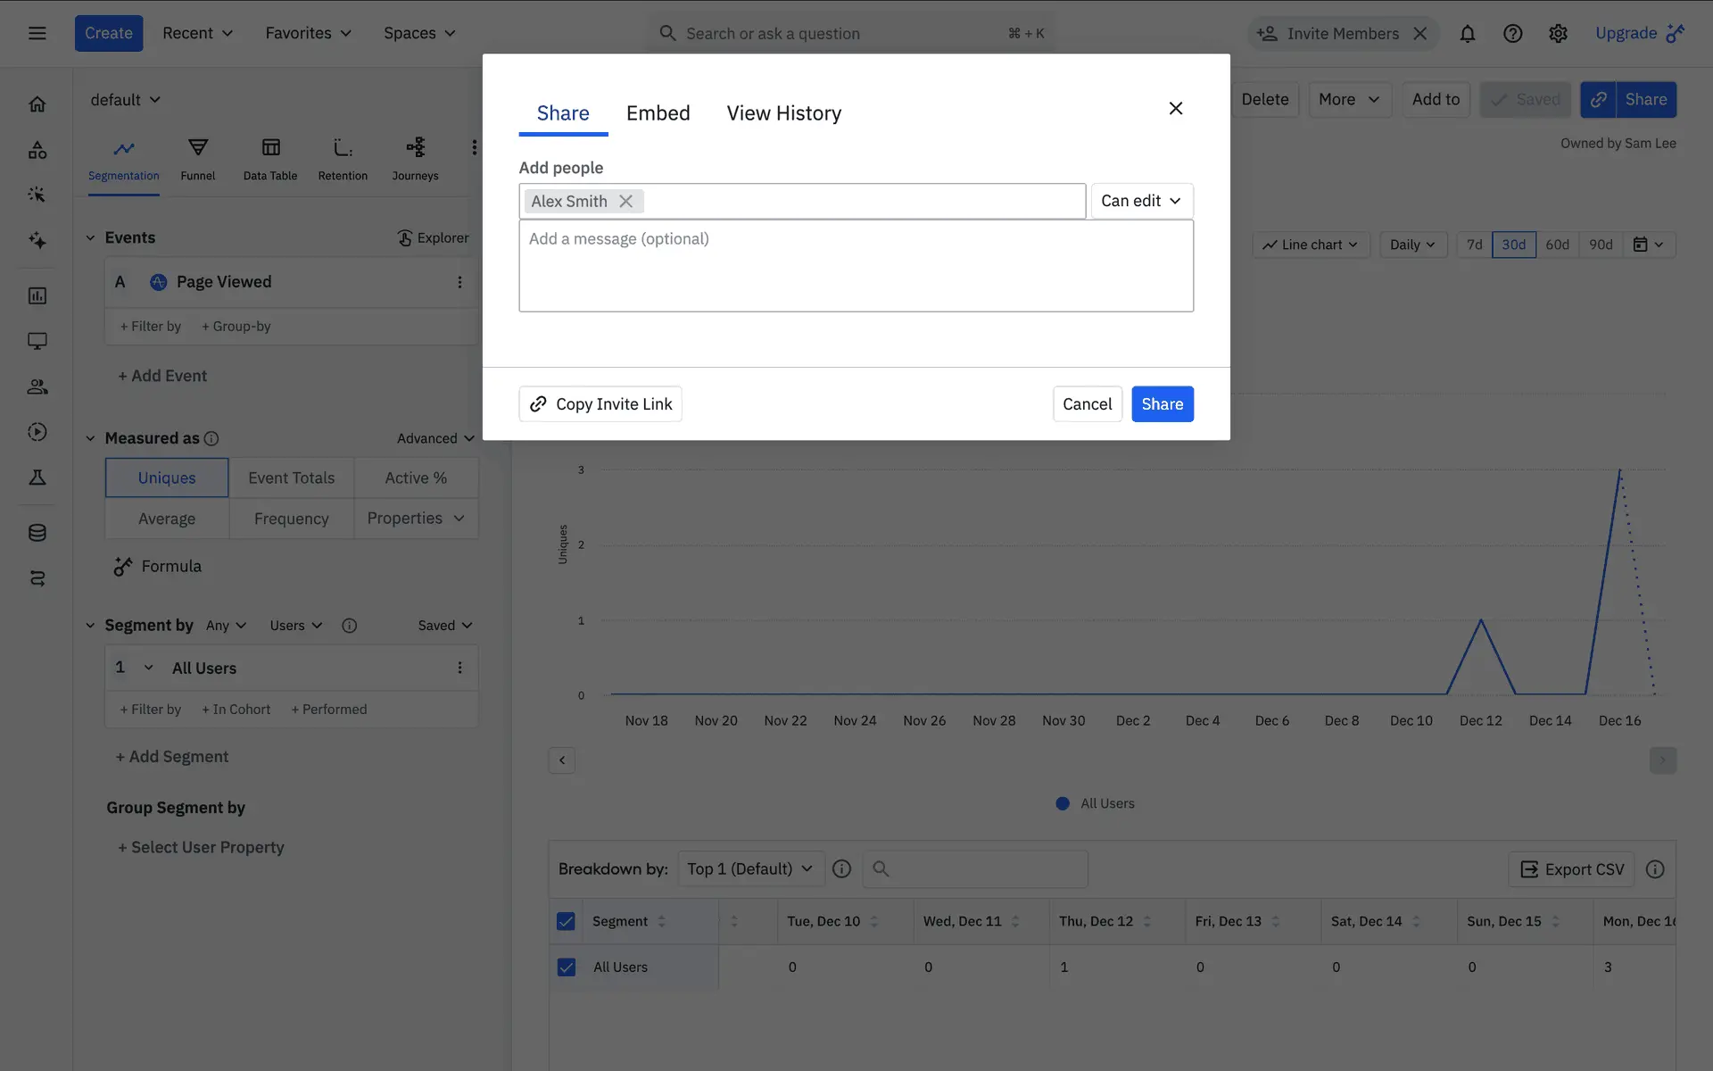
Task: Open the Line chart type dropdown
Action: (x=1311, y=245)
